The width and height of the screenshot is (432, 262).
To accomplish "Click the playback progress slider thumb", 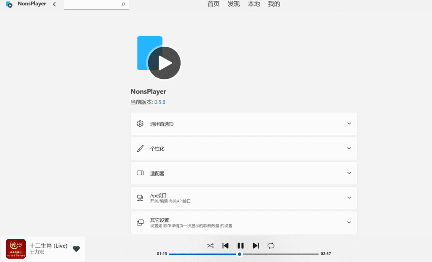I will 240,254.
